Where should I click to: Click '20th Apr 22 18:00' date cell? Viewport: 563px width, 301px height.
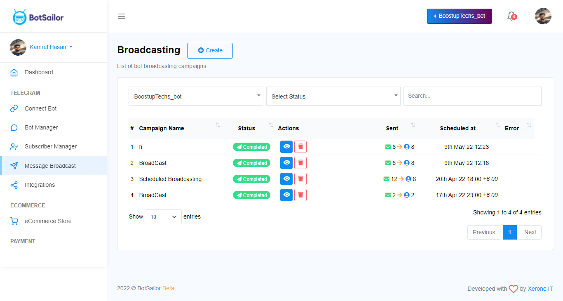467,179
